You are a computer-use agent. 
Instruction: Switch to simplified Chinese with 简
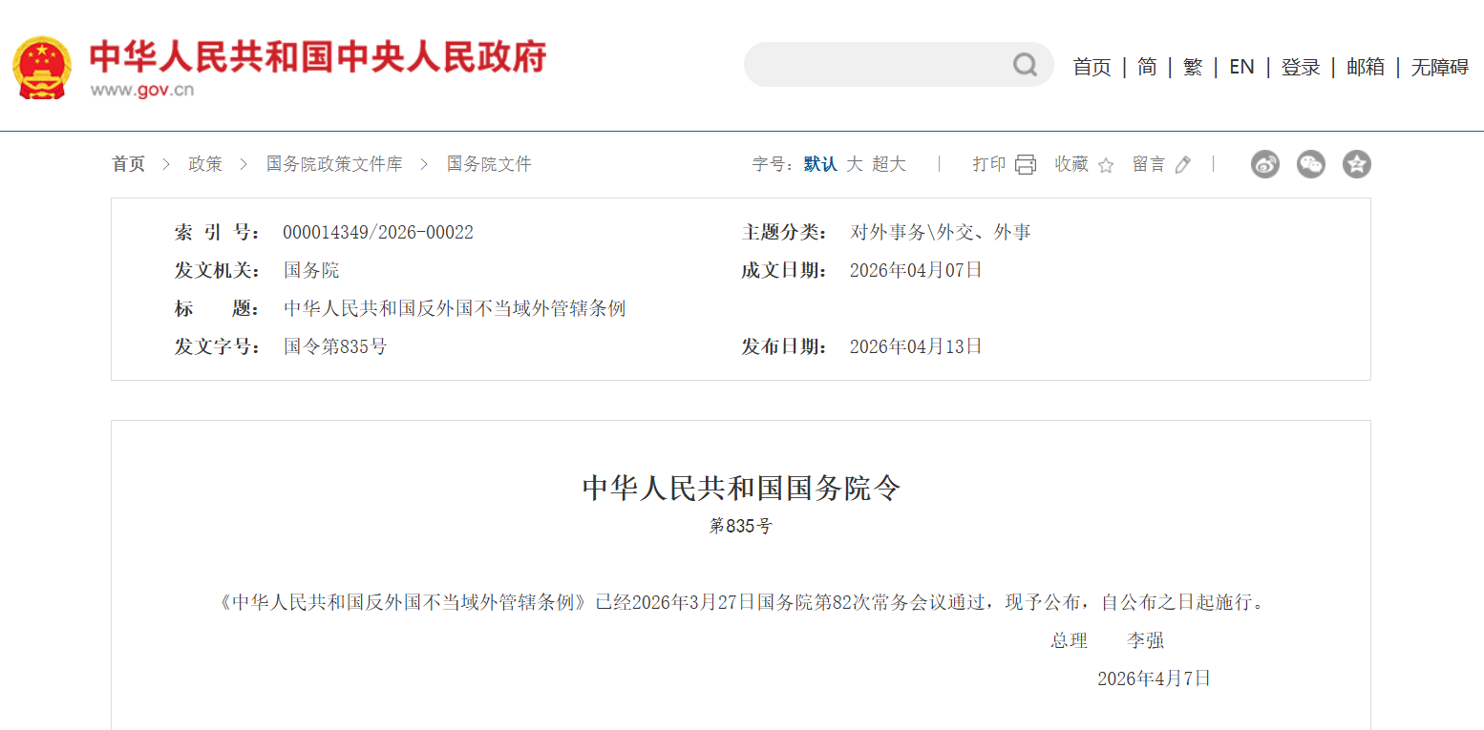click(1146, 66)
